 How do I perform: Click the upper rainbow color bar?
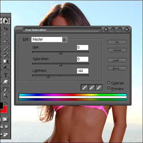tap(73, 95)
